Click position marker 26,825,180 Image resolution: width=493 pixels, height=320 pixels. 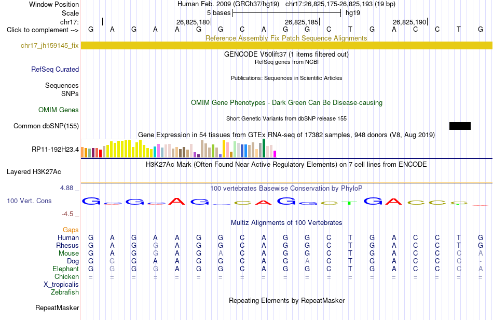193,22
